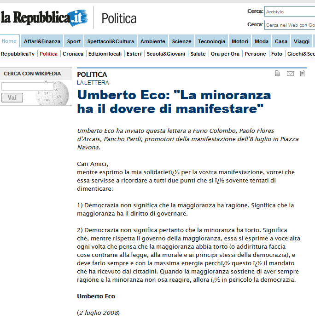
Task: Open the Motori tab
Action: 240,41
